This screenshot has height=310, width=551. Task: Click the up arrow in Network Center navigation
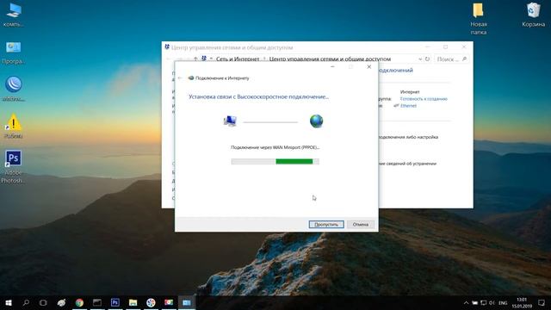195,59
